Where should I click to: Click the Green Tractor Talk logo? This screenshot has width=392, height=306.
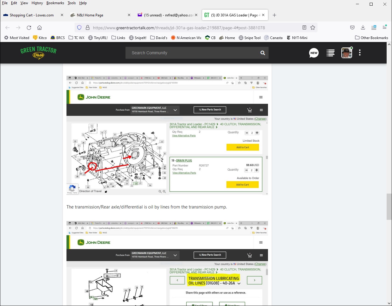(x=38, y=53)
